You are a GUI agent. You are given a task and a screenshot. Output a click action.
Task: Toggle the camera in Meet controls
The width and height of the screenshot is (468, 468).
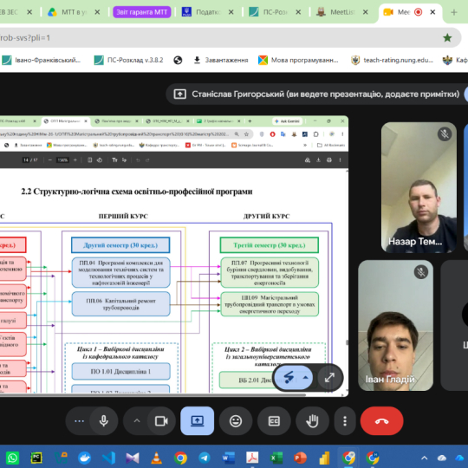point(161,421)
